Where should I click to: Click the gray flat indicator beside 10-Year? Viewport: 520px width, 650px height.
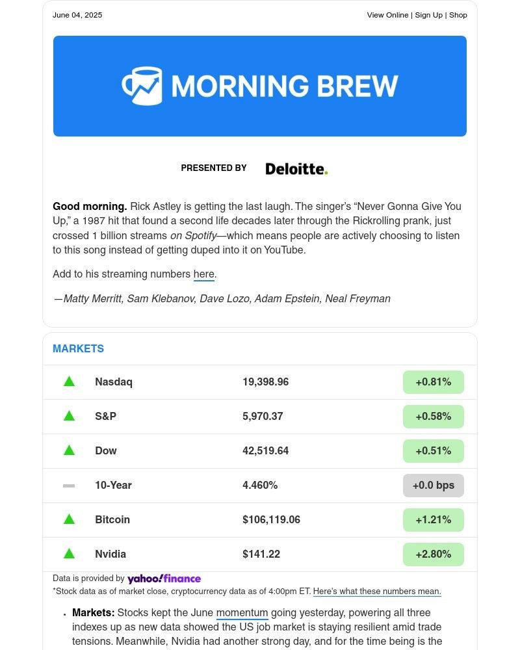pyautogui.click(x=69, y=486)
